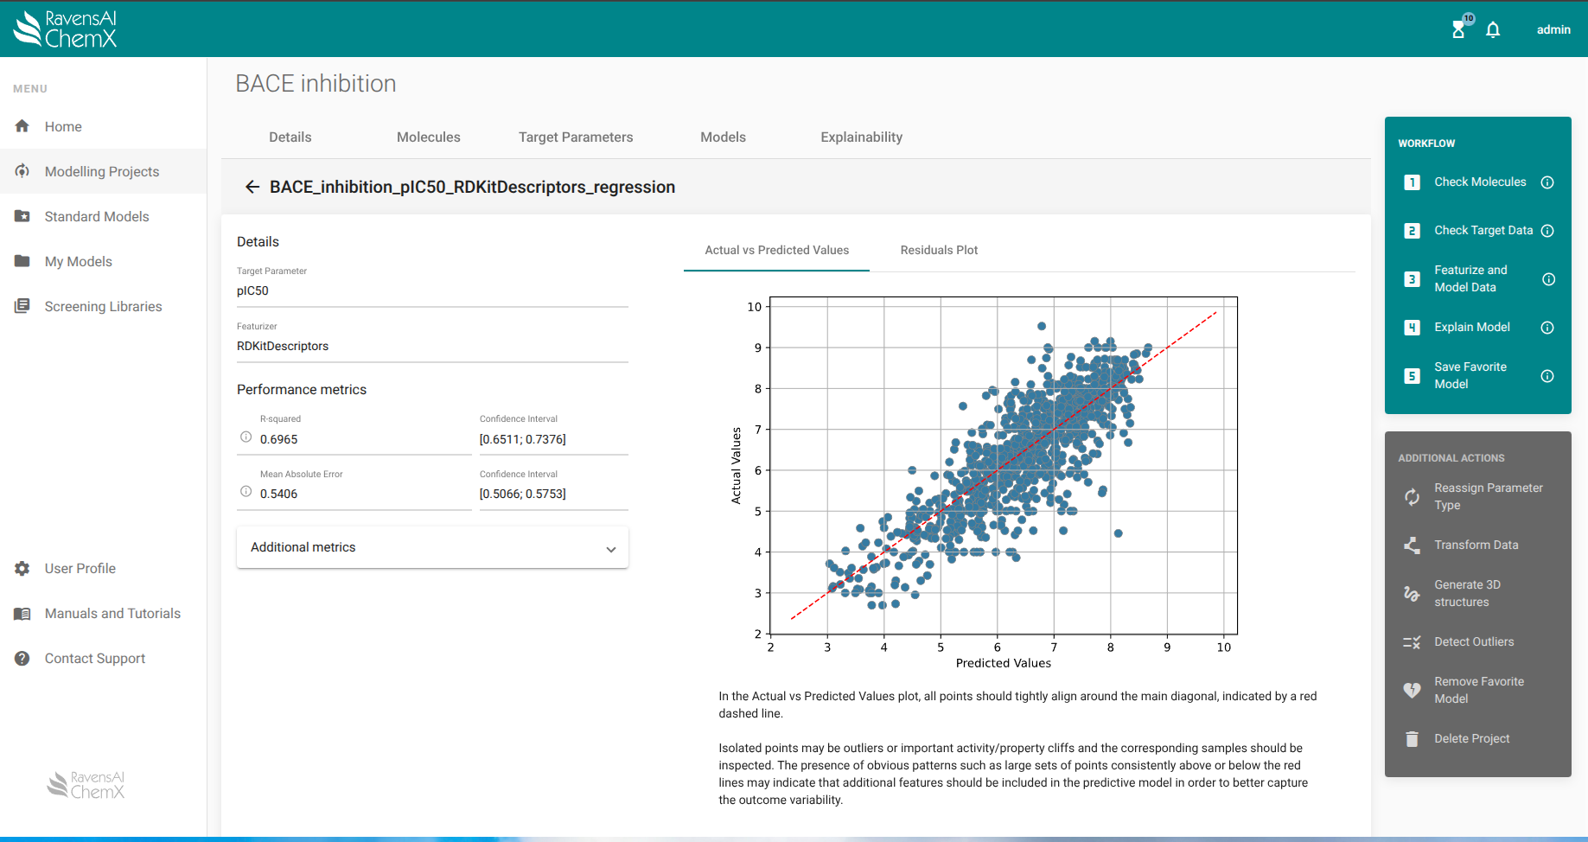This screenshot has width=1588, height=842.
Task: Click info icon next to Mean Absolute Error
Action: (x=246, y=492)
